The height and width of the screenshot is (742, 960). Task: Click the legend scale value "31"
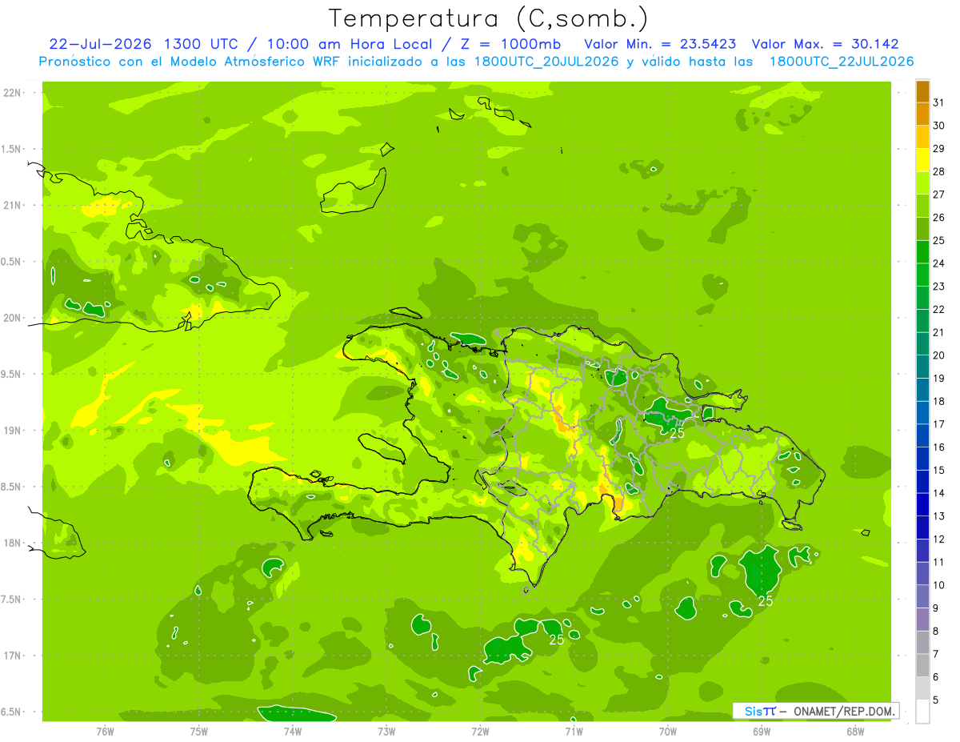click(x=938, y=102)
